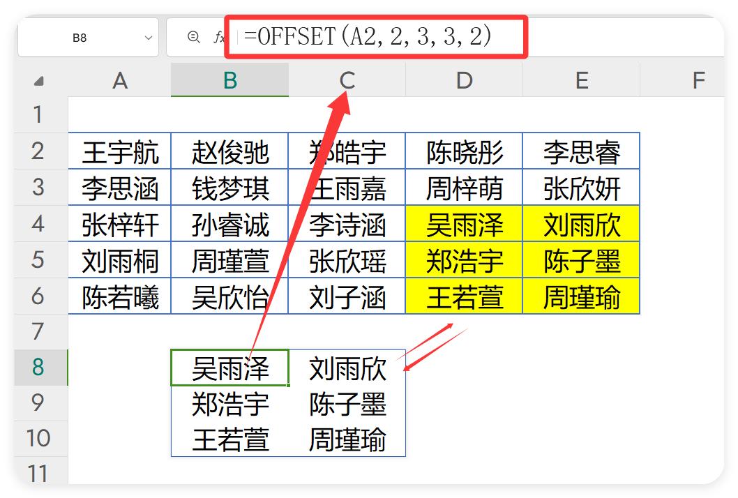Click cell containing 吴欣怡
Screen dimensions: 738x498
pyautogui.click(x=229, y=296)
